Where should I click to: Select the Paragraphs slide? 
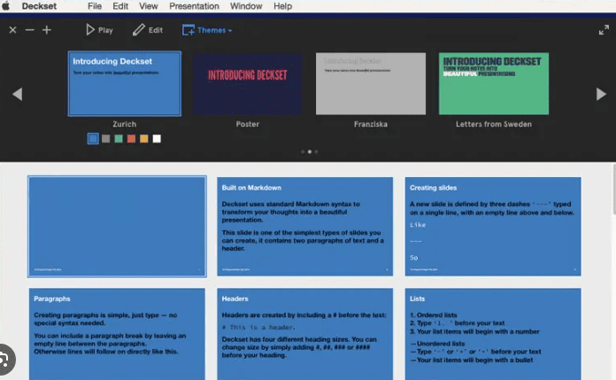(117, 334)
